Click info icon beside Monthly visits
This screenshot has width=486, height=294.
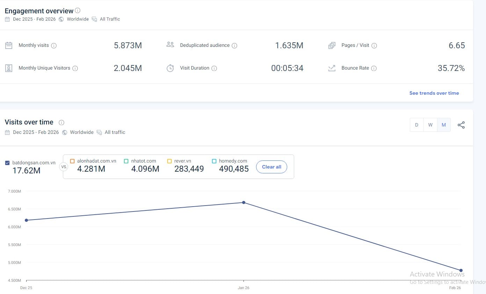coord(54,45)
